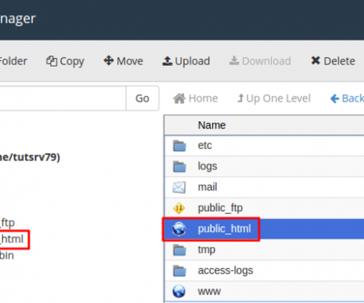Click the public_html globe icon

(x=179, y=229)
